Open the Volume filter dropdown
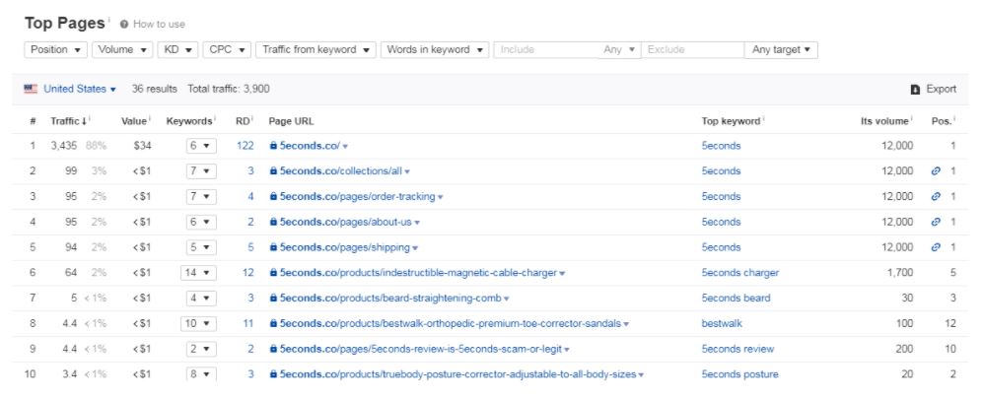This screenshot has width=983, height=400. (123, 50)
